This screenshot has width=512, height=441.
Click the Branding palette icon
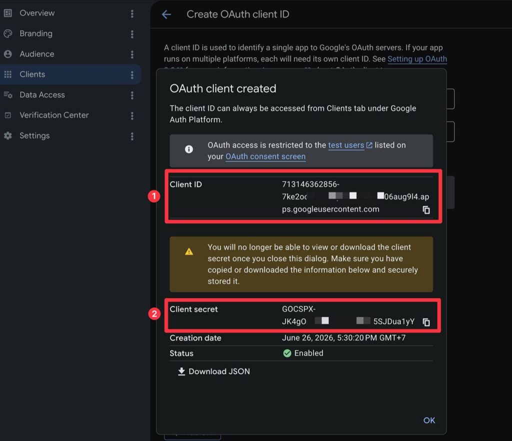(8, 33)
